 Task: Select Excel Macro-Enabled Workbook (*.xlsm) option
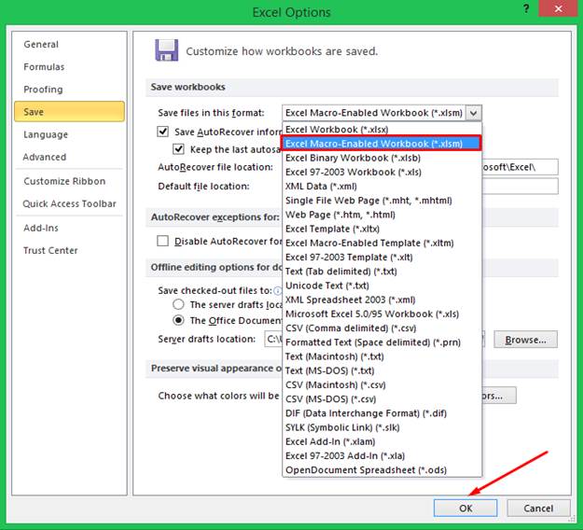(x=382, y=144)
